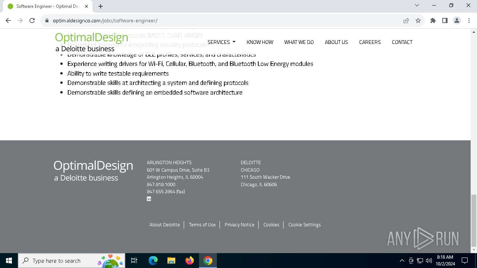
Task: Open the About Deloitte footer link
Action: coord(165,225)
